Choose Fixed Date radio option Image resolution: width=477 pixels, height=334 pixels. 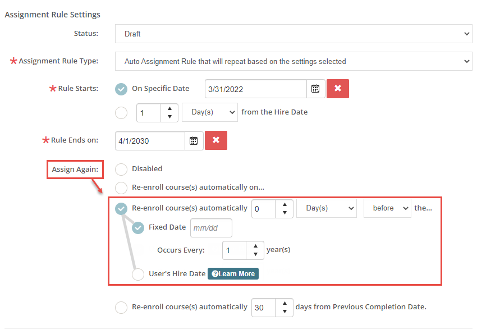138,227
